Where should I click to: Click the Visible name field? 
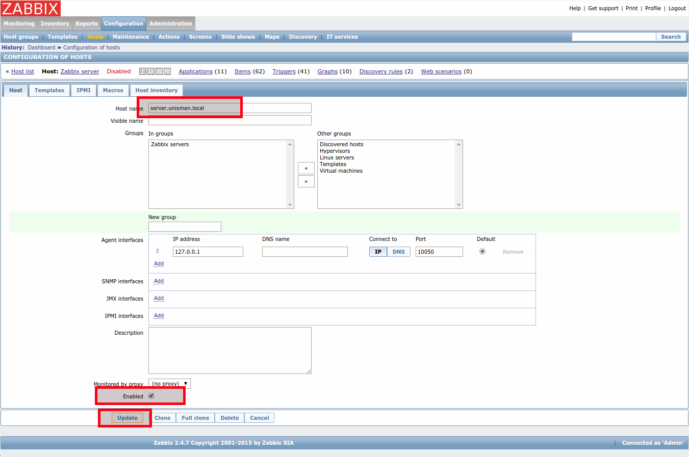click(x=230, y=120)
